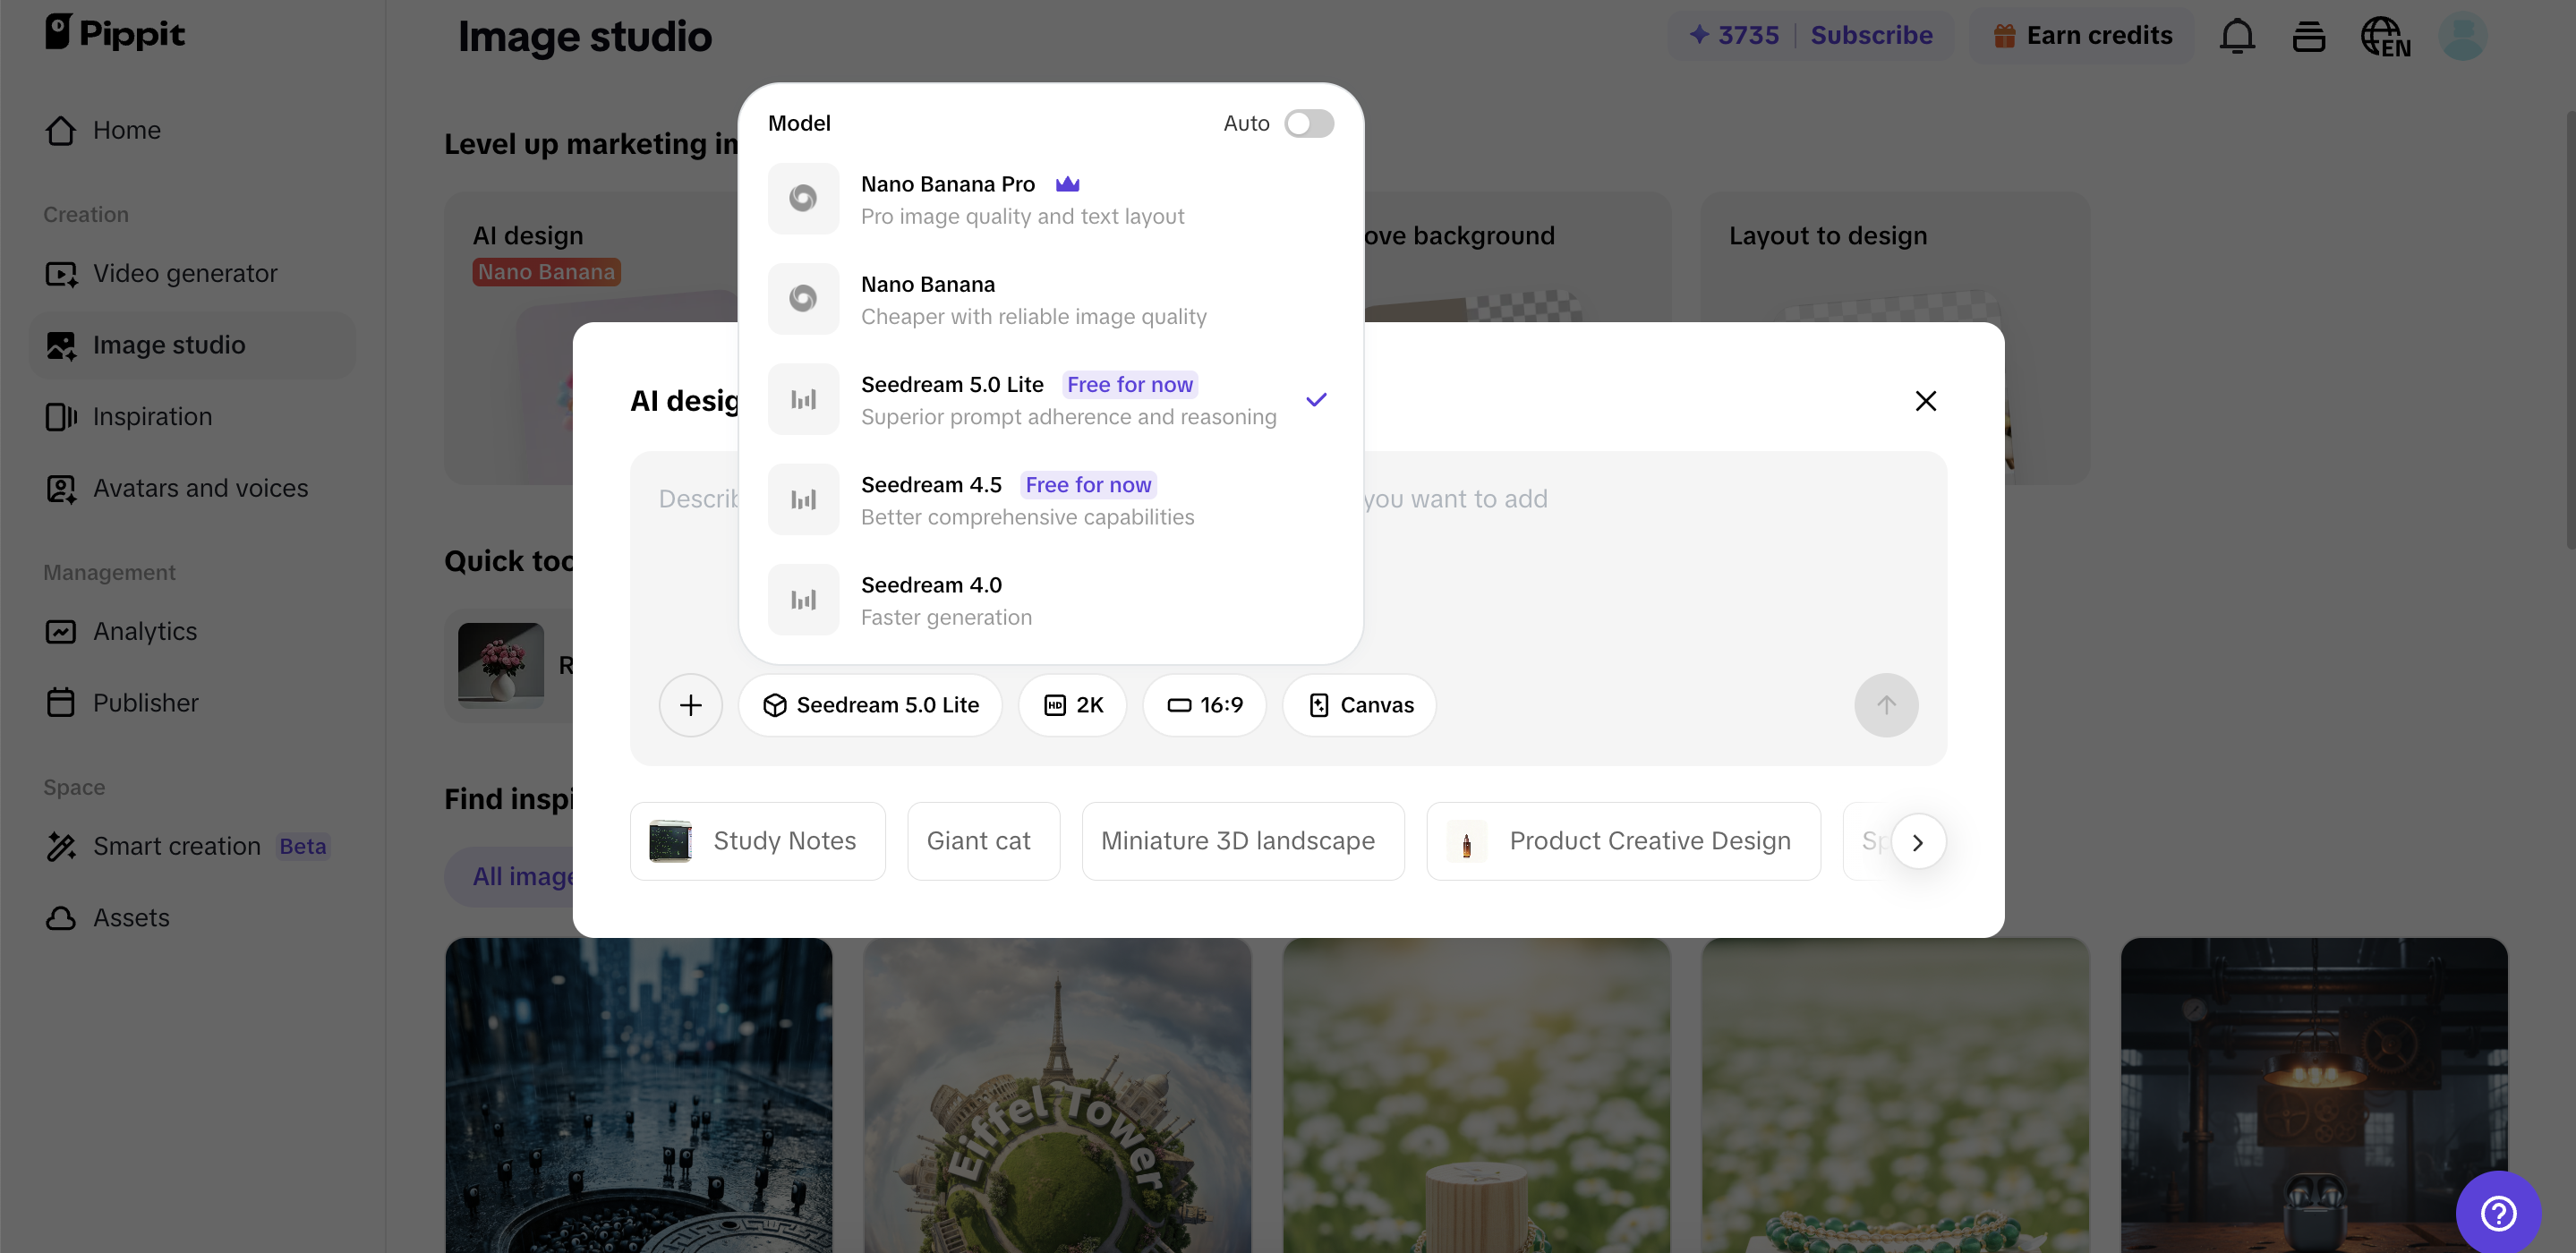Click the notifications bell icon
The image size is (2576, 1253).
coord(2237,36)
